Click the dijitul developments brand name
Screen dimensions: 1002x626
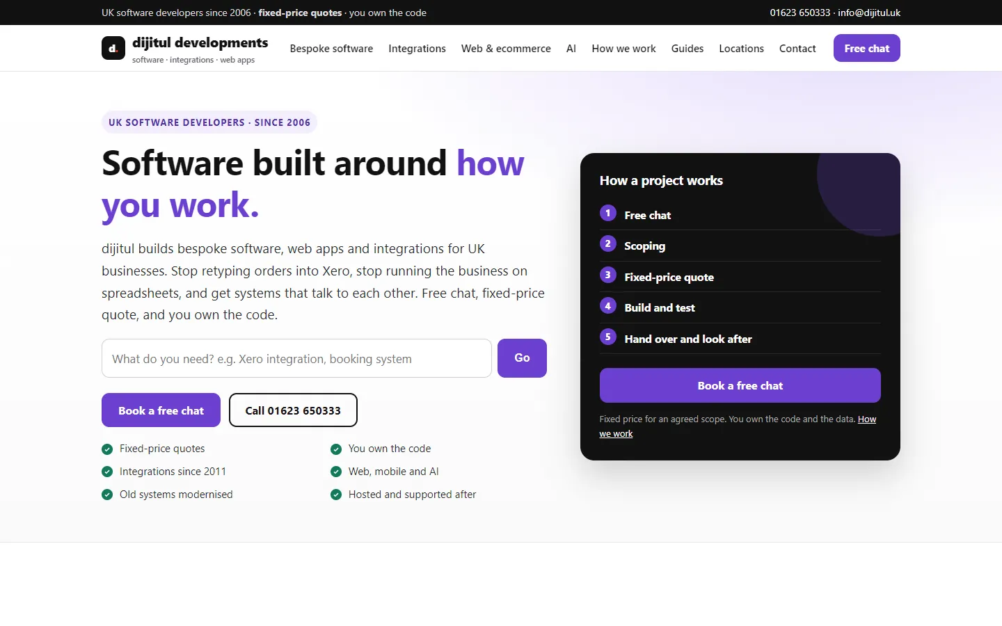point(200,42)
